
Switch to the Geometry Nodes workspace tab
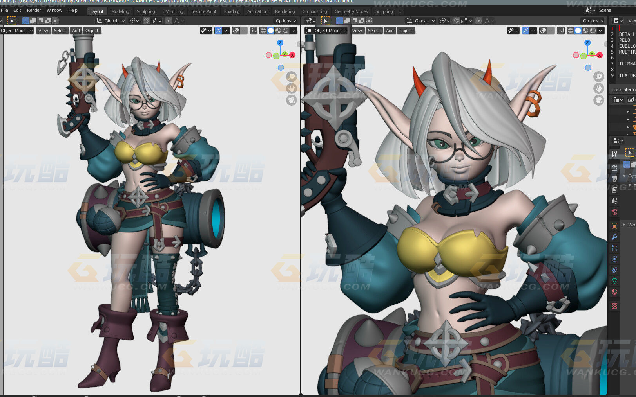pyautogui.click(x=351, y=11)
